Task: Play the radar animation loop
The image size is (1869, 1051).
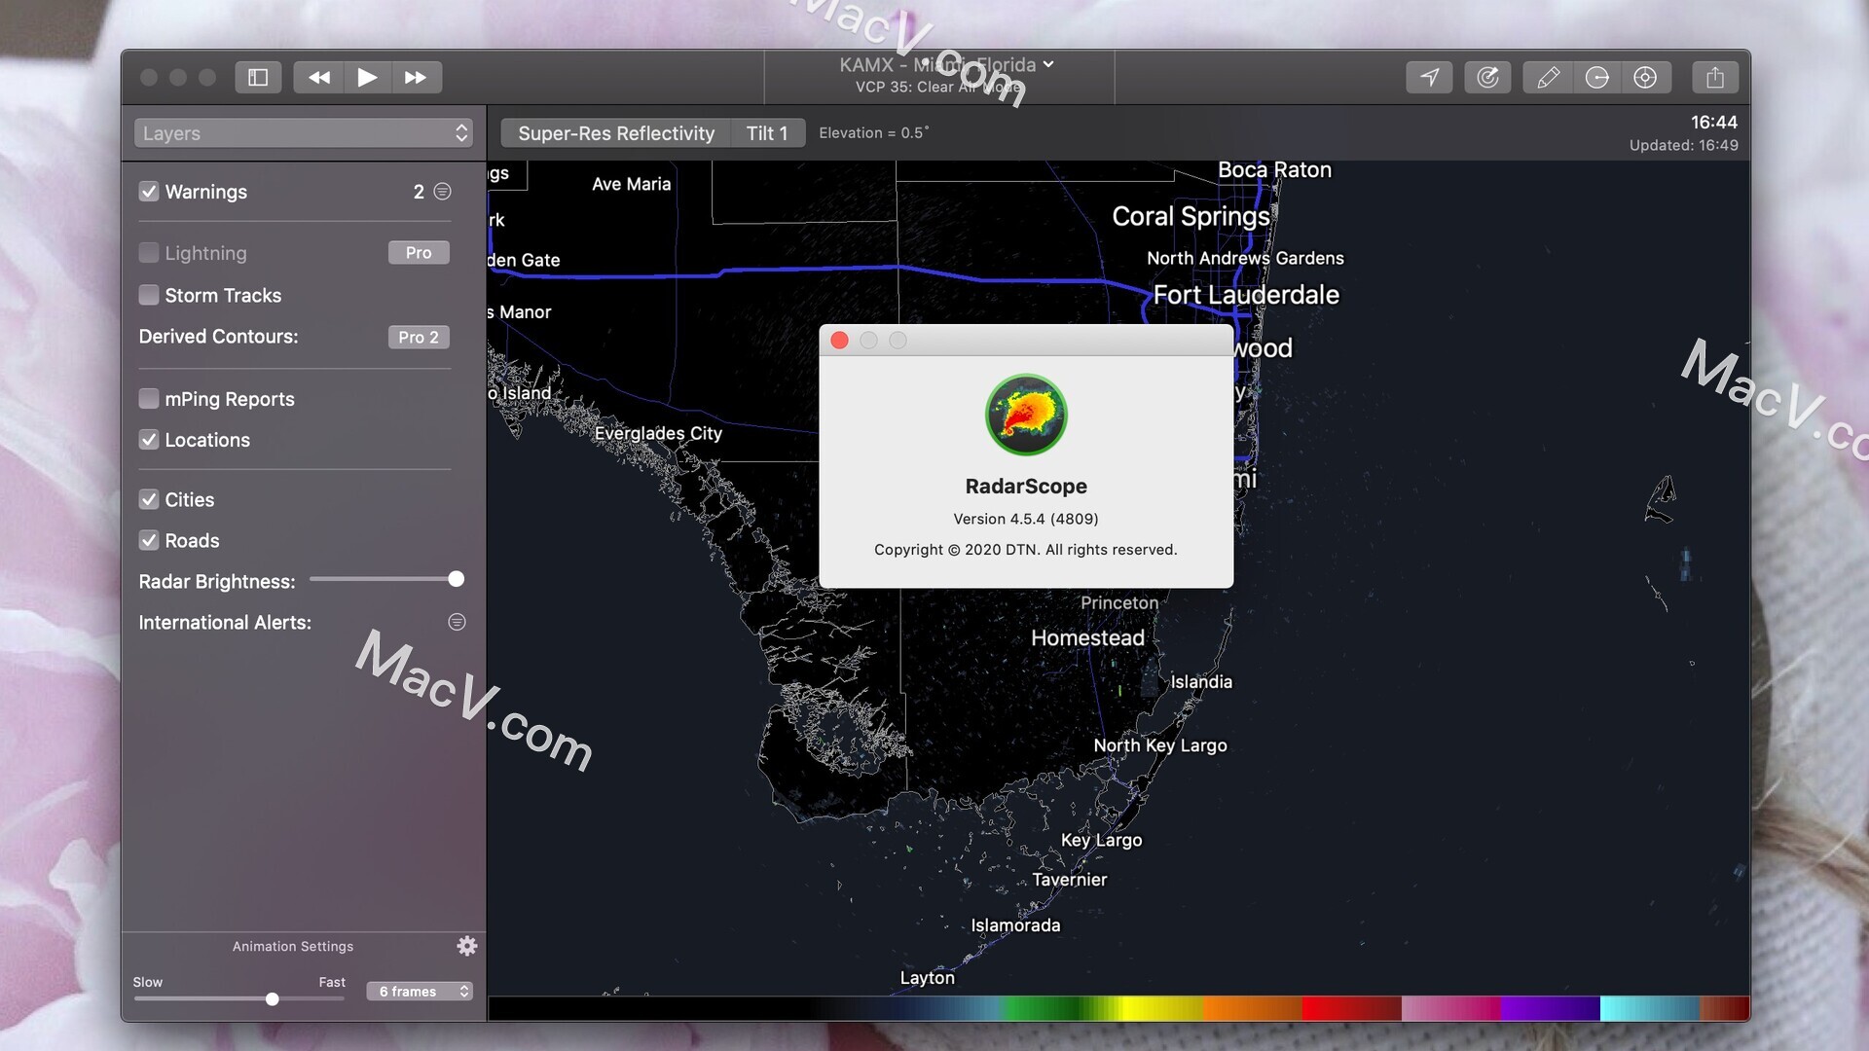Action: pyautogui.click(x=367, y=77)
